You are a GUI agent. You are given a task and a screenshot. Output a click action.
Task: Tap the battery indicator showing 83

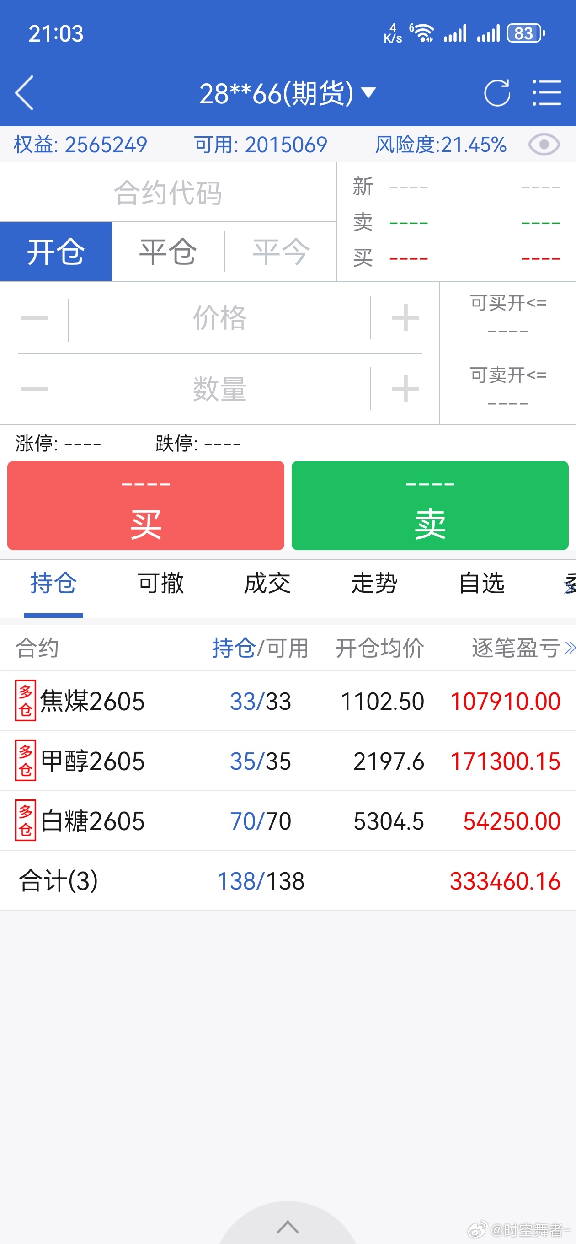[x=526, y=33]
